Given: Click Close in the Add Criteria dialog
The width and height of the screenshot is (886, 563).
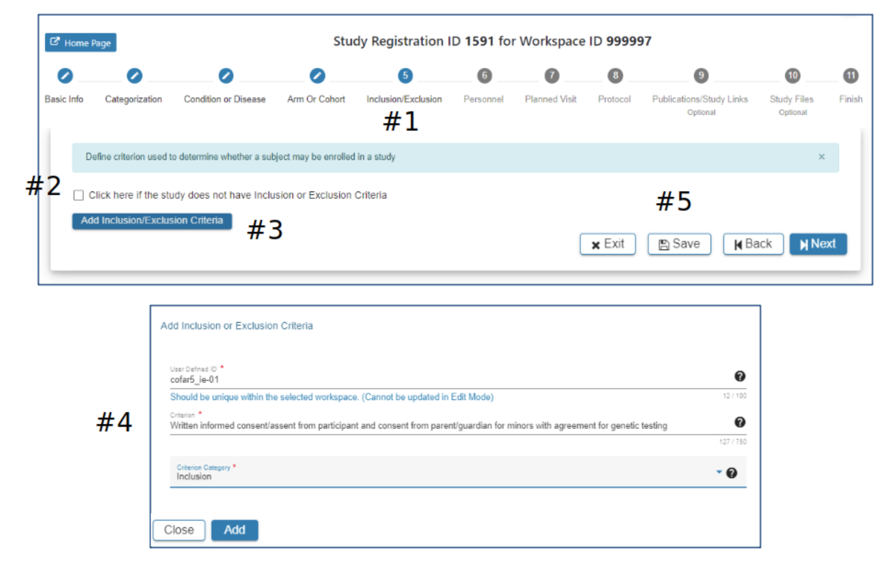Looking at the screenshot, I should click(x=179, y=530).
